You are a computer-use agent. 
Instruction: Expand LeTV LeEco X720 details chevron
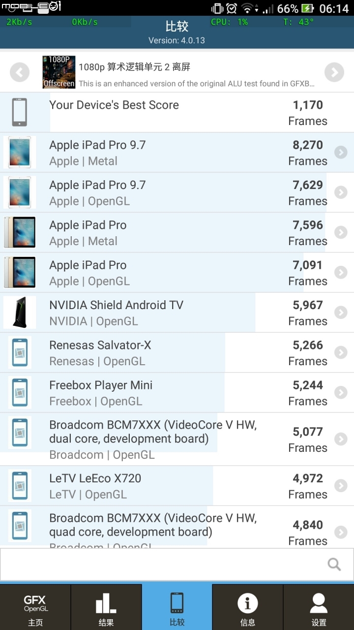coord(341,486)
